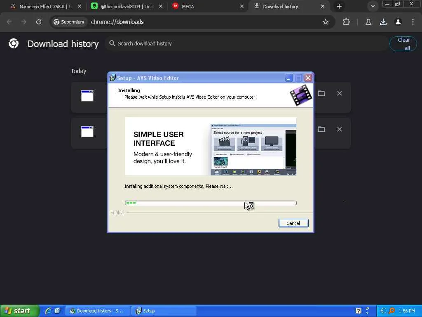This screenshot has height=317, width=422.
Task: Open a new browser tab
Action: coord(339,6)
